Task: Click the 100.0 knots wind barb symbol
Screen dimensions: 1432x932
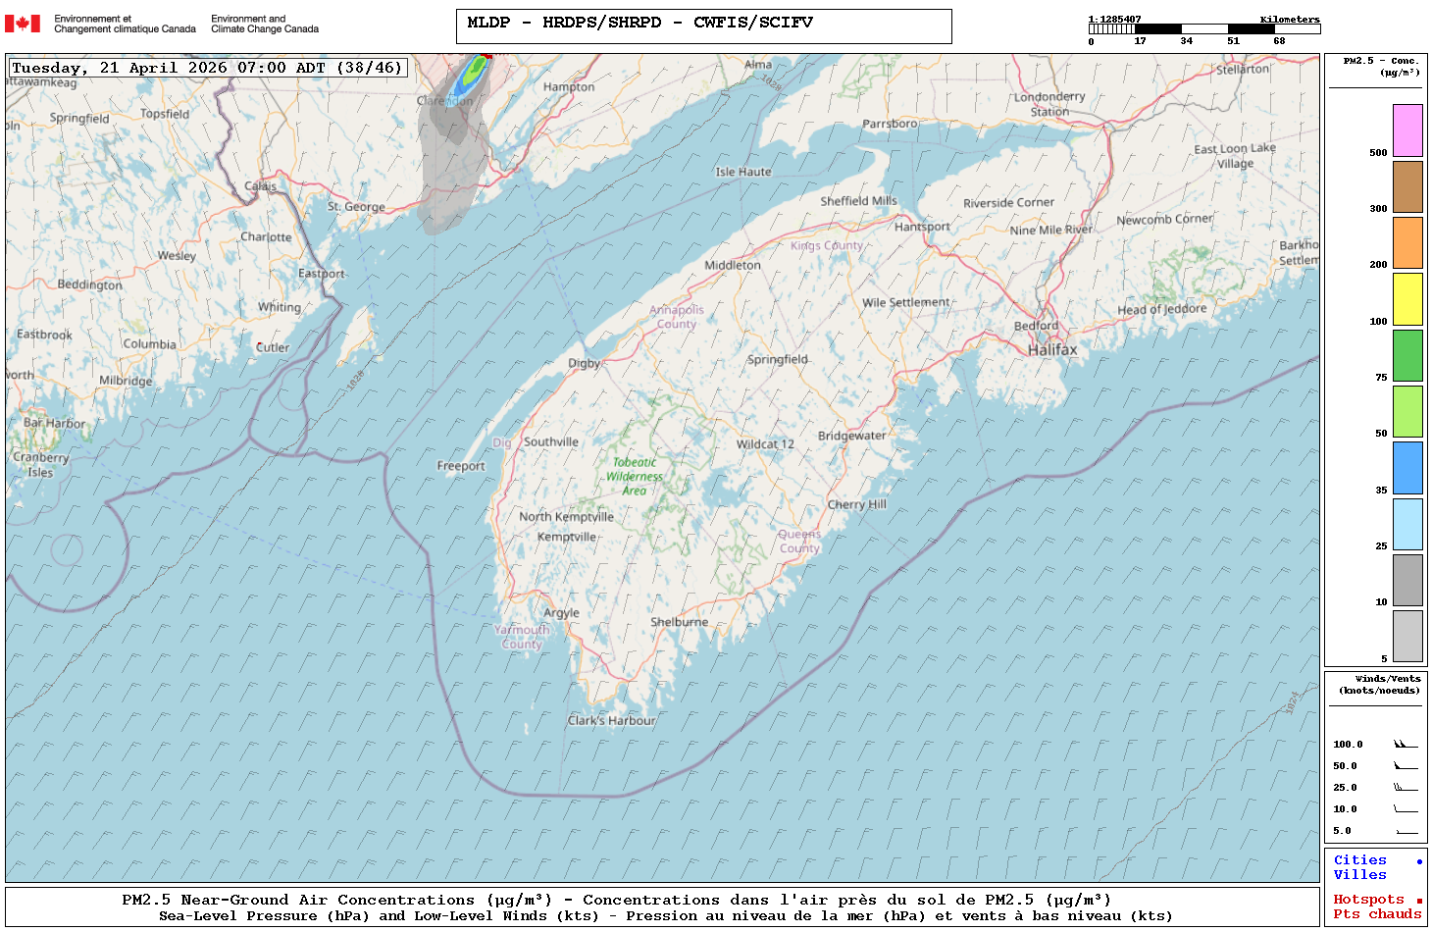Action: 1406,745
